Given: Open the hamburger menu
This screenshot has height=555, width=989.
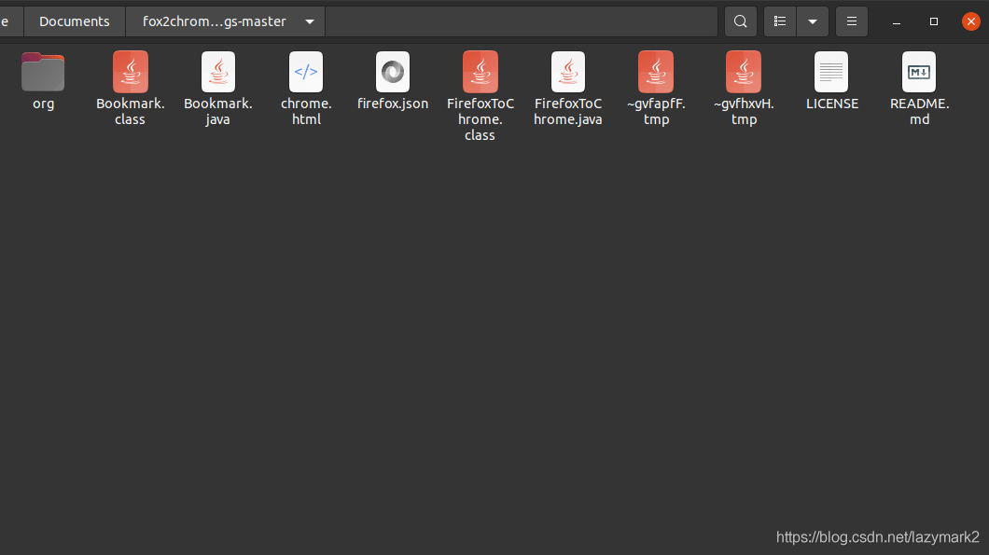Looking at the screenshot, I should 851,21.
